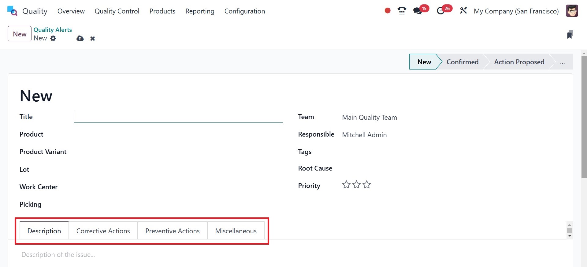Image resolution: width=587 pixels, height=267 pixels.
Task: Discard changes with the X icon
Action: click(x=92, y=39)
